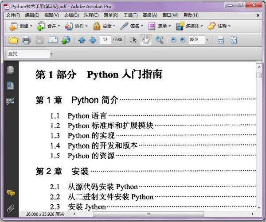Click the 88% zoom value field
This screenshot has width=266, height=222.
pyautogui.click(x=197, y=40)
